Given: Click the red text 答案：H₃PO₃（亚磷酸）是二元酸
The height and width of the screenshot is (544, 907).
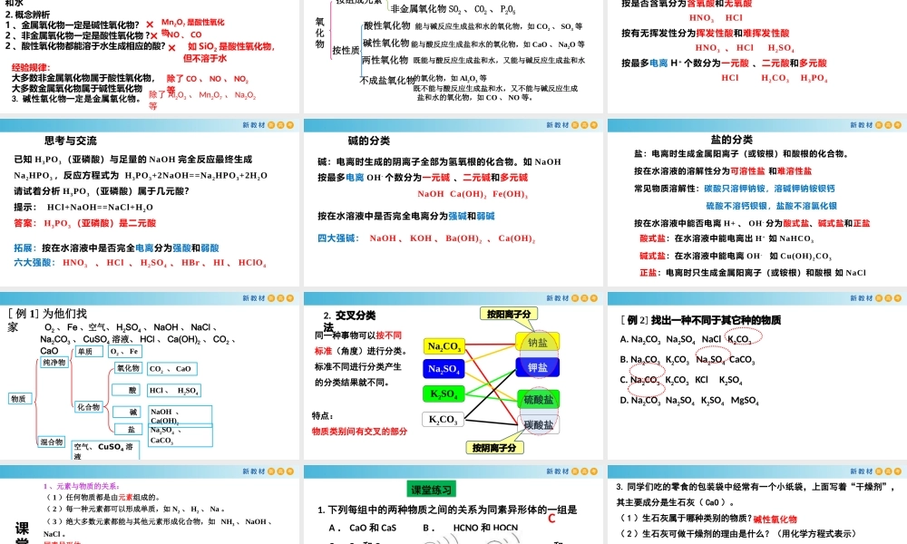Looking at the screenshot, I should point(85,223).
